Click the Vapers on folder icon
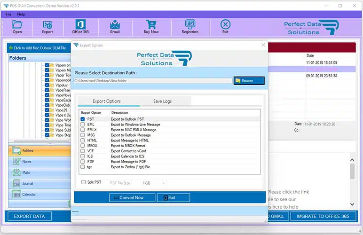Image resolution: width=363 pixels, height=235 pixels. [52, 65]
